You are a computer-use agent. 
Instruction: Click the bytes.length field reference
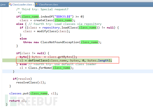pos(98,60)
